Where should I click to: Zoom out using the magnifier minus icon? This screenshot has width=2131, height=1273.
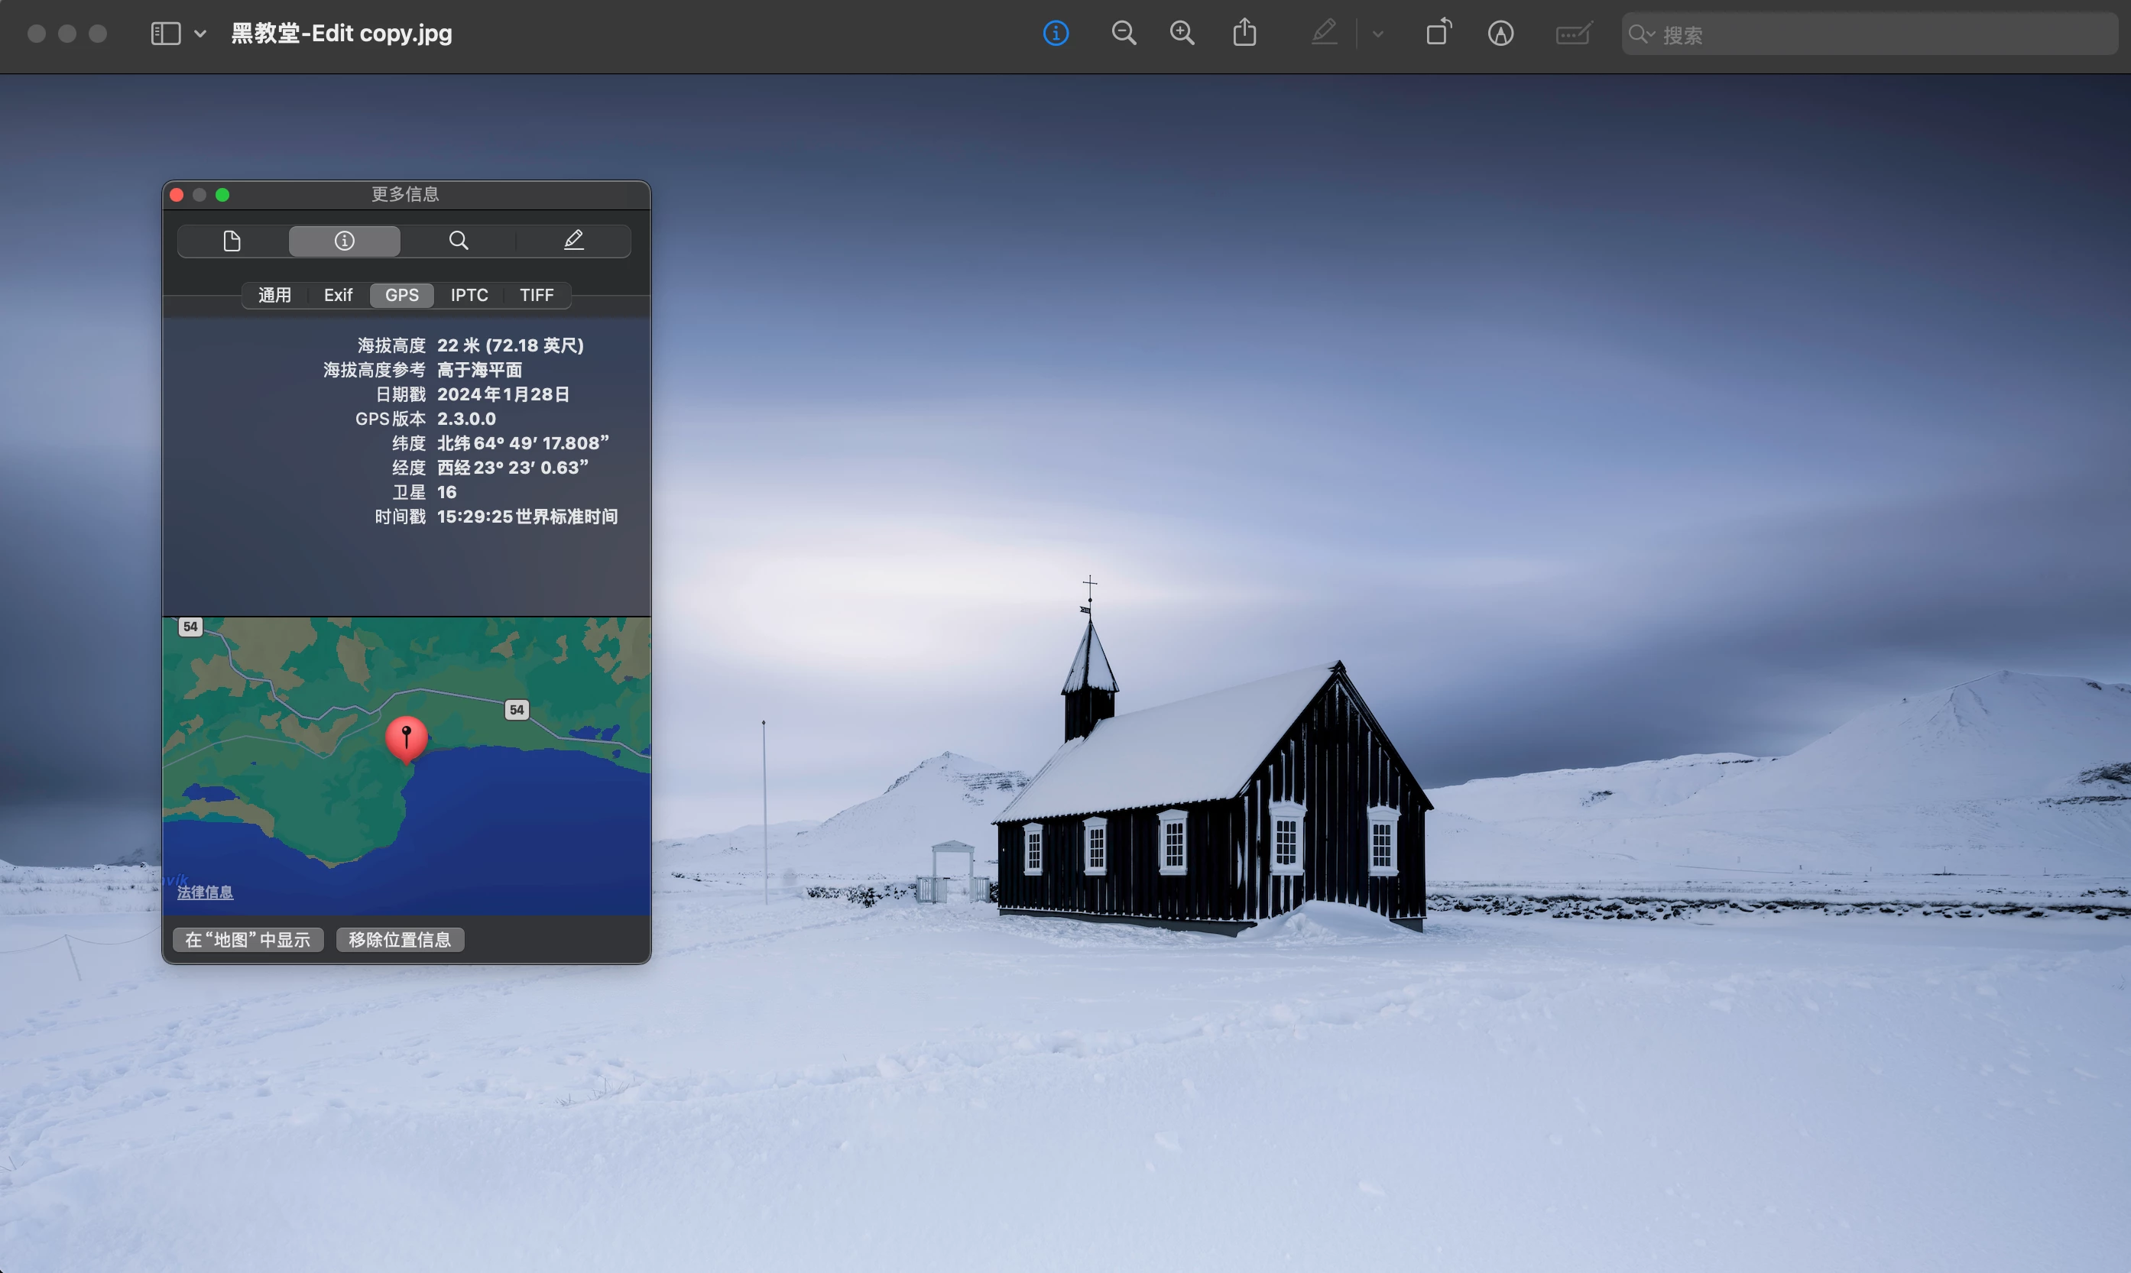pos(1123,34)
